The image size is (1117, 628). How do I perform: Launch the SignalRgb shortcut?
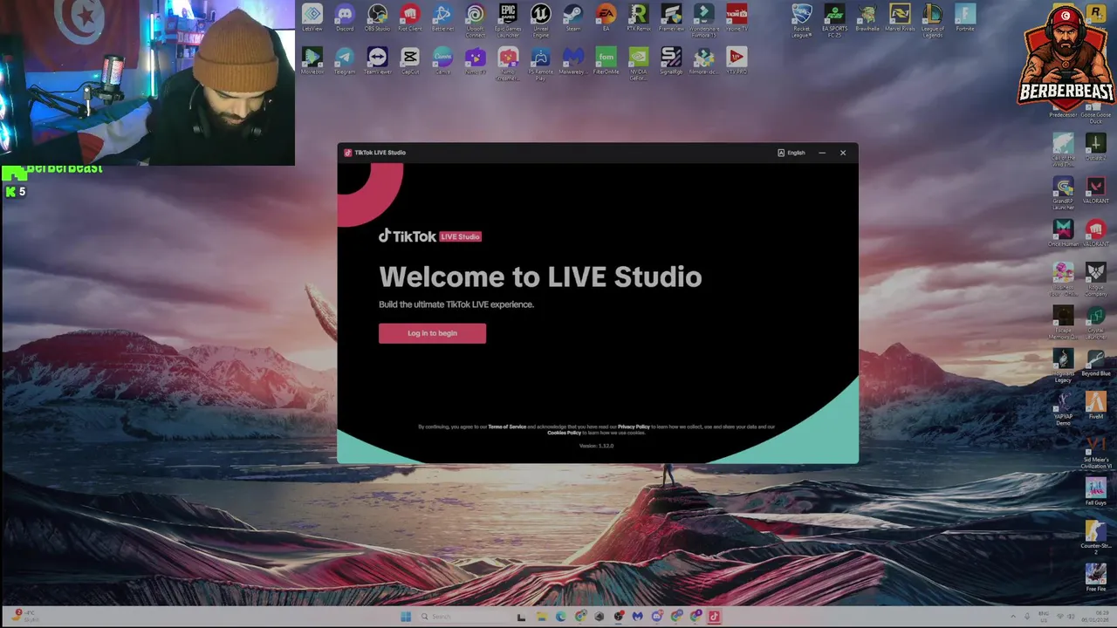click(x=671, y=61)
